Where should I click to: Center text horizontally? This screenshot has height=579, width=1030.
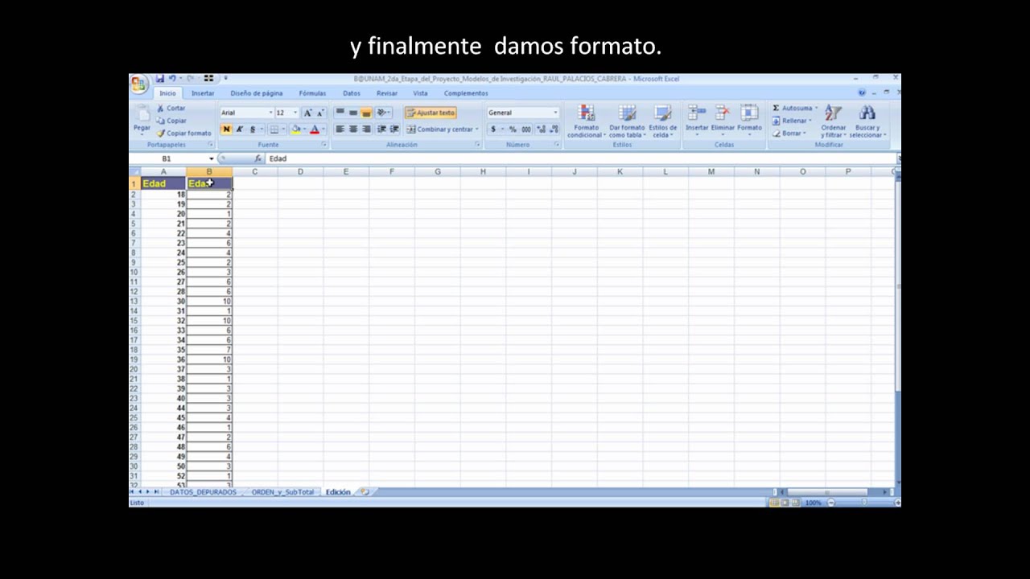click(x=352, y=129)
